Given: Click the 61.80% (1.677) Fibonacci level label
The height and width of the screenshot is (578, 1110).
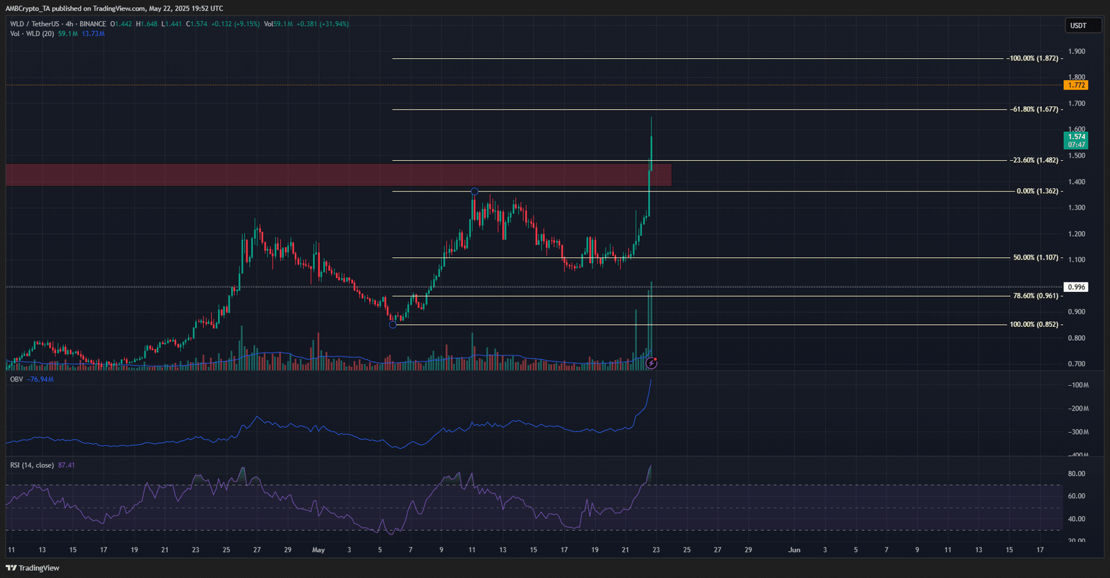Looking at the screenshot, I should pos(1034,110).
